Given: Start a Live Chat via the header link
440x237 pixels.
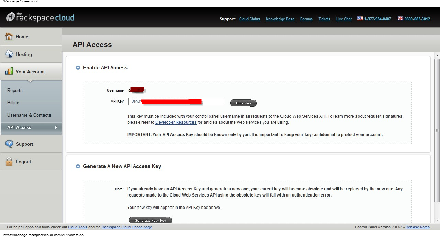Looking at the screenshot, I should coord(344,19).
